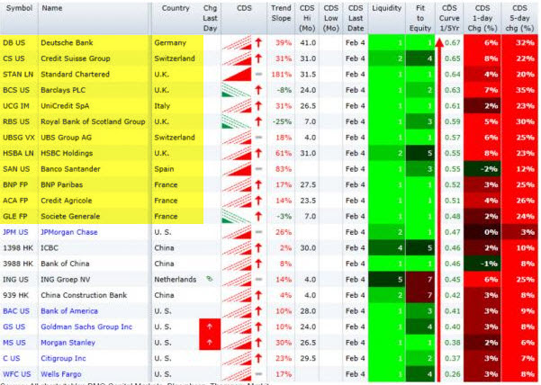
Task: Click Royal Bank of Scotland CDS sparkline
Action: point(237,121)
